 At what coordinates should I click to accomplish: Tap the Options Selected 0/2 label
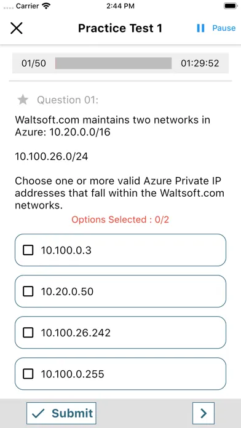[x=120, y=220]
